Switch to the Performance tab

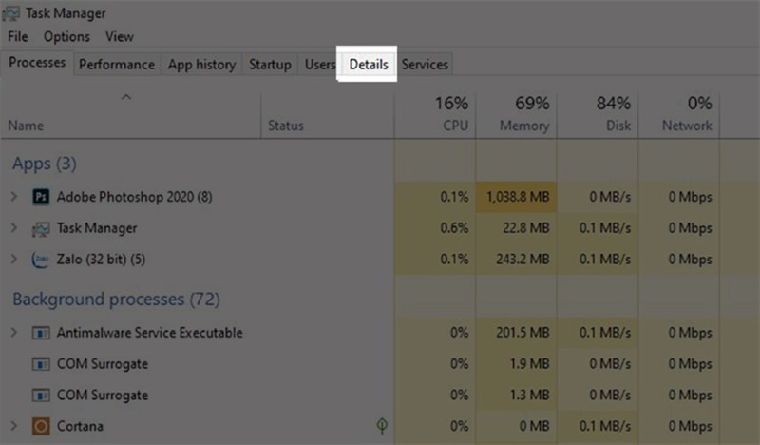coord(117,64)
